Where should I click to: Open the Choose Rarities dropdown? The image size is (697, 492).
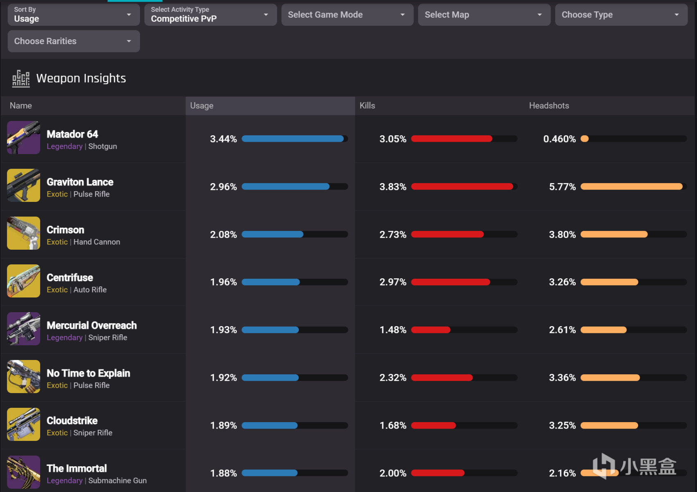[x=74, y=41]
